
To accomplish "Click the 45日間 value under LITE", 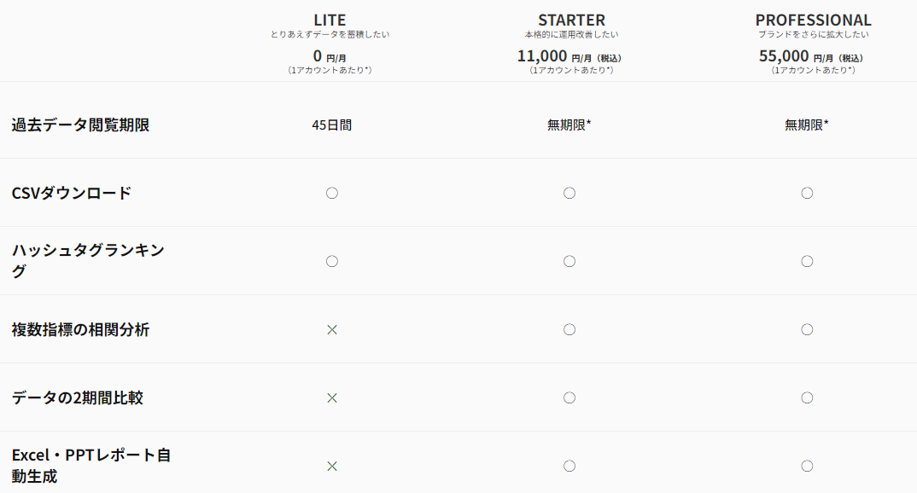I will click(x=332, y=125).
